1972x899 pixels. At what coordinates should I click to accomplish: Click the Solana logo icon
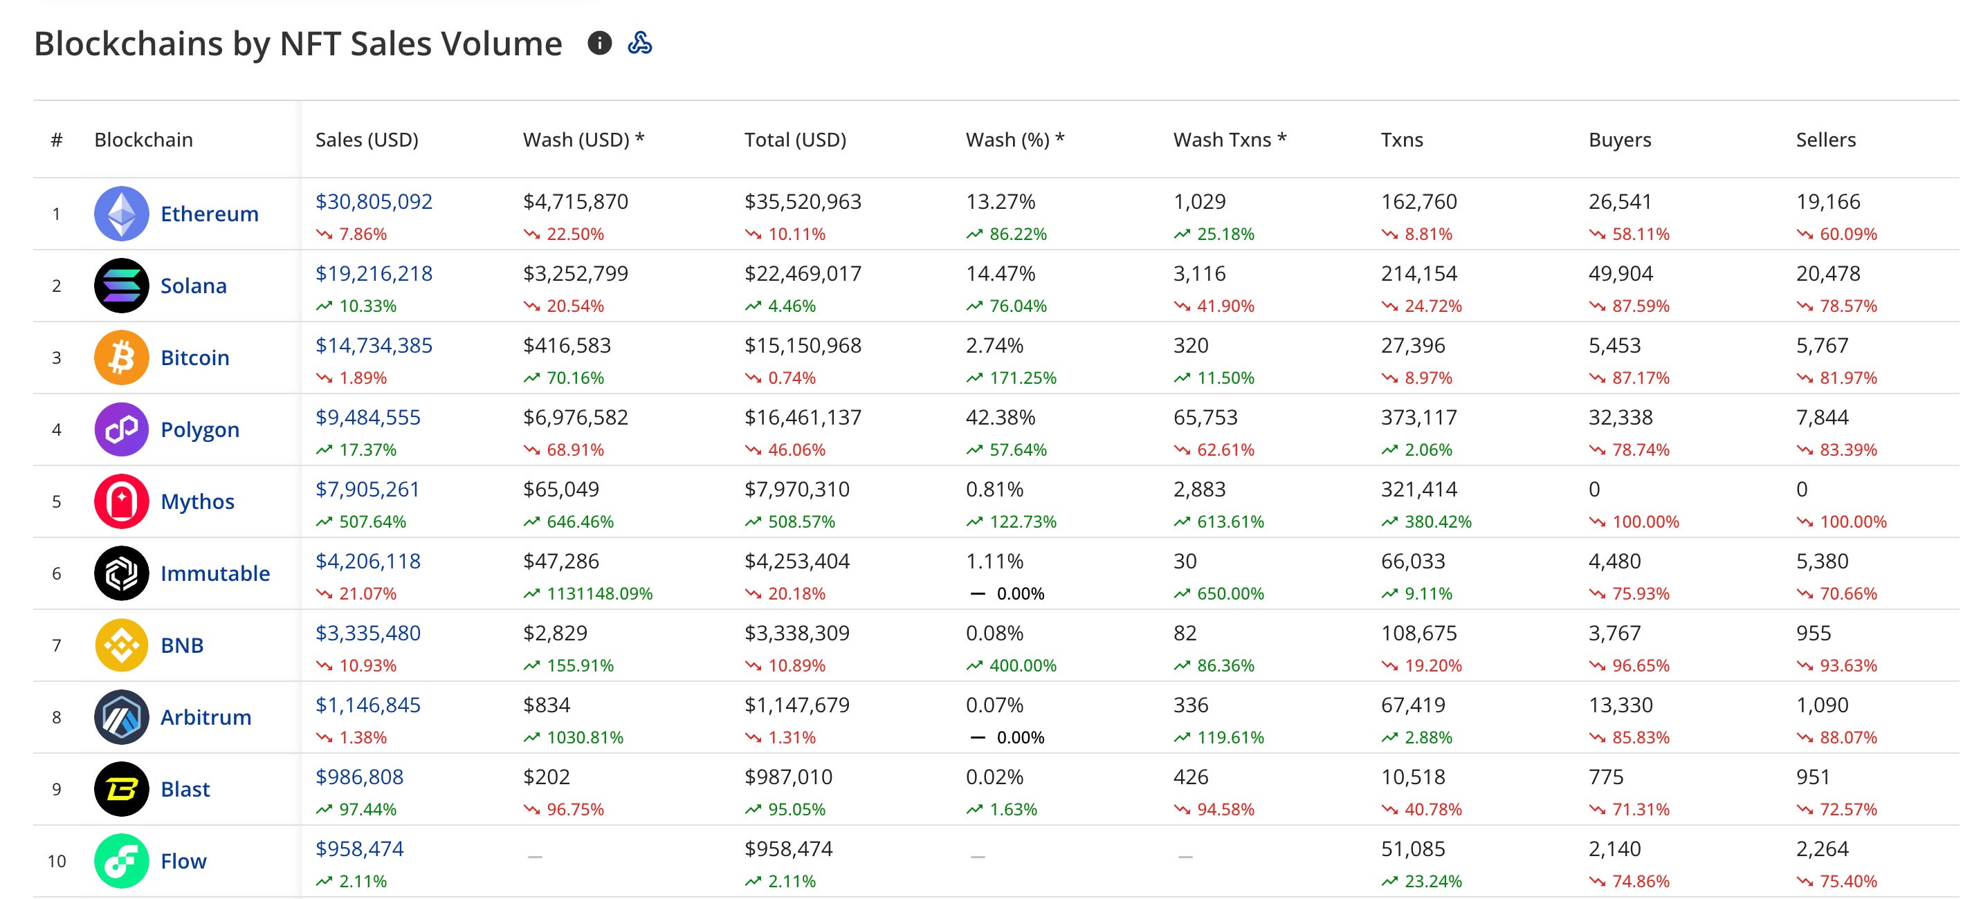click(x=121, y=286)
